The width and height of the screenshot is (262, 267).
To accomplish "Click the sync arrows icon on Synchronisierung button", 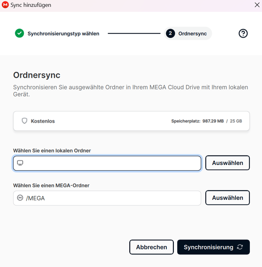I will pyautogui.click(x=240, y=247).
